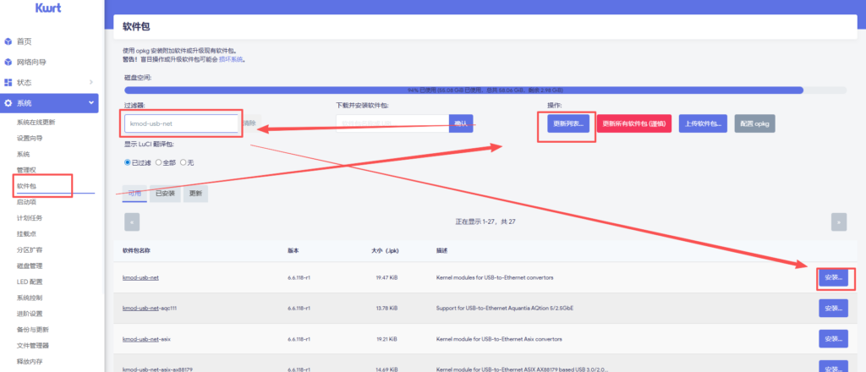Open 进阶设置 sidebar entry
Viewport: 866px width, 372px height.
coord(30,314)
